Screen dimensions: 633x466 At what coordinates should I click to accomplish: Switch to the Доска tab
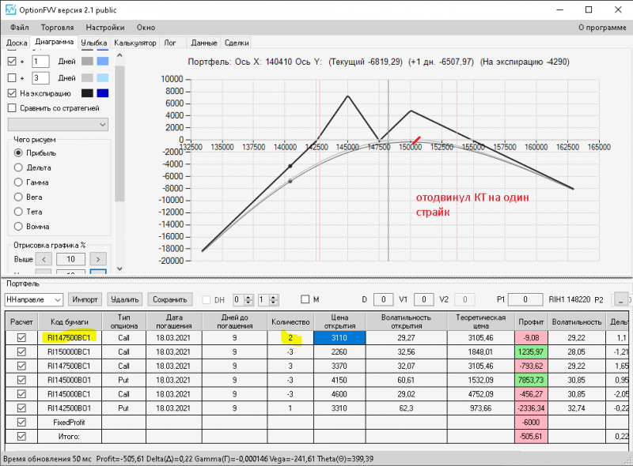point(17,43)
